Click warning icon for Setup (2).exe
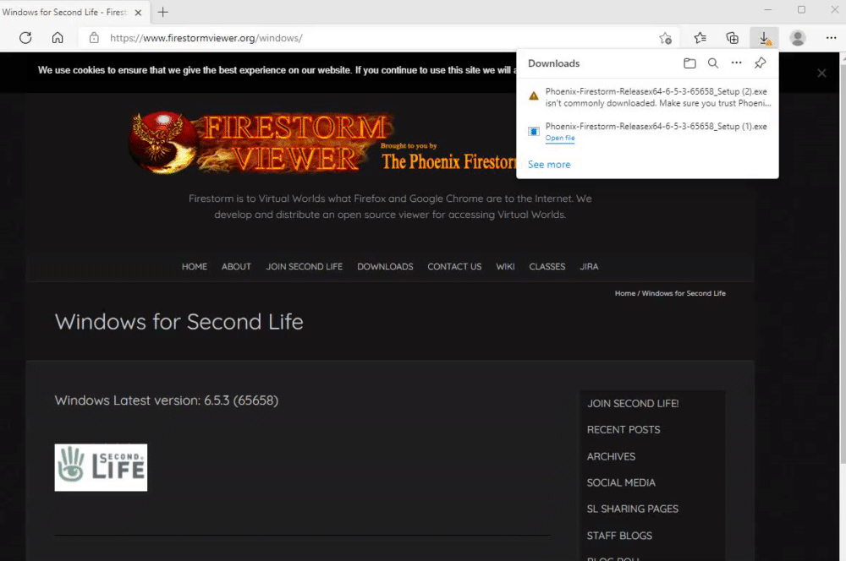This screenshot has height=561, width=846. coord(534,96)
